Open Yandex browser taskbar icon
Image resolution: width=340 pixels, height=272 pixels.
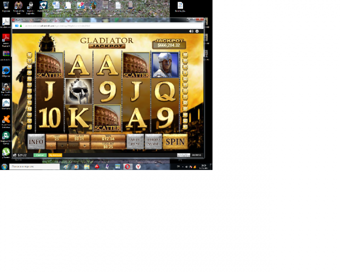(138, 166)
